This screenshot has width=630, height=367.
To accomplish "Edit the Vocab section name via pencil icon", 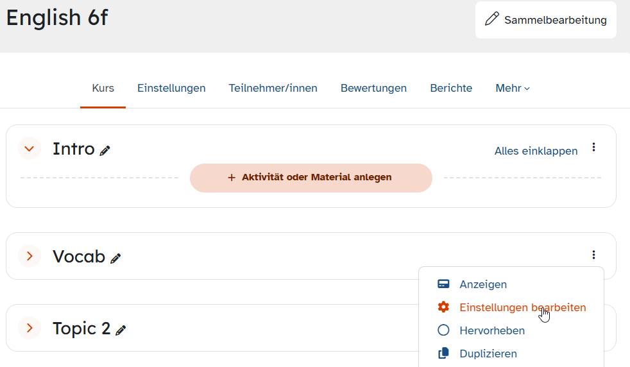I will (115, 259).
